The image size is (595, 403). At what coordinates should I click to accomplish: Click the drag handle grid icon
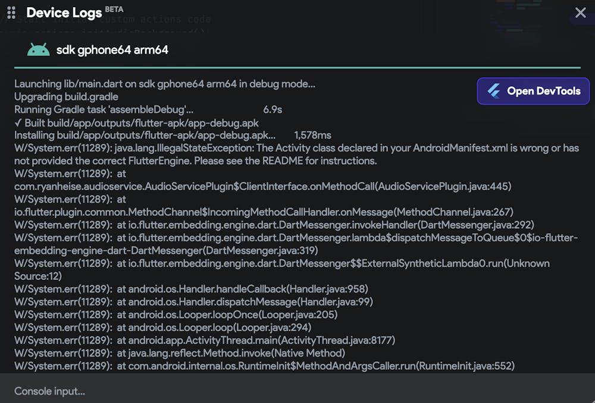(11, 12)
